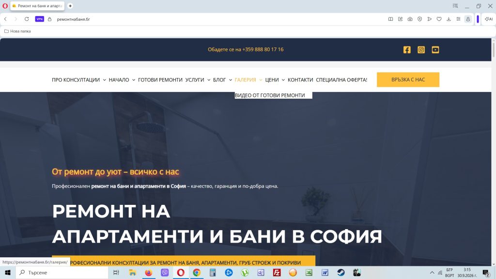
Task: Open Aria AI assistant button
Action: point(489,19)
